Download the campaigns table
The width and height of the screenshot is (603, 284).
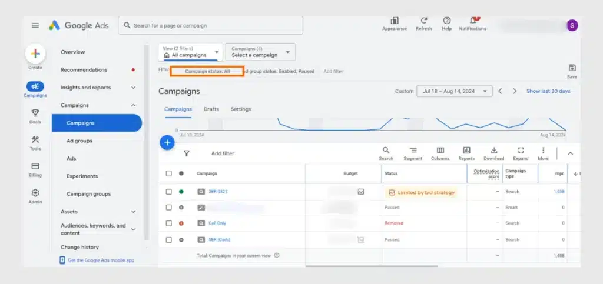pyautogui.click(x=494, y=150)
